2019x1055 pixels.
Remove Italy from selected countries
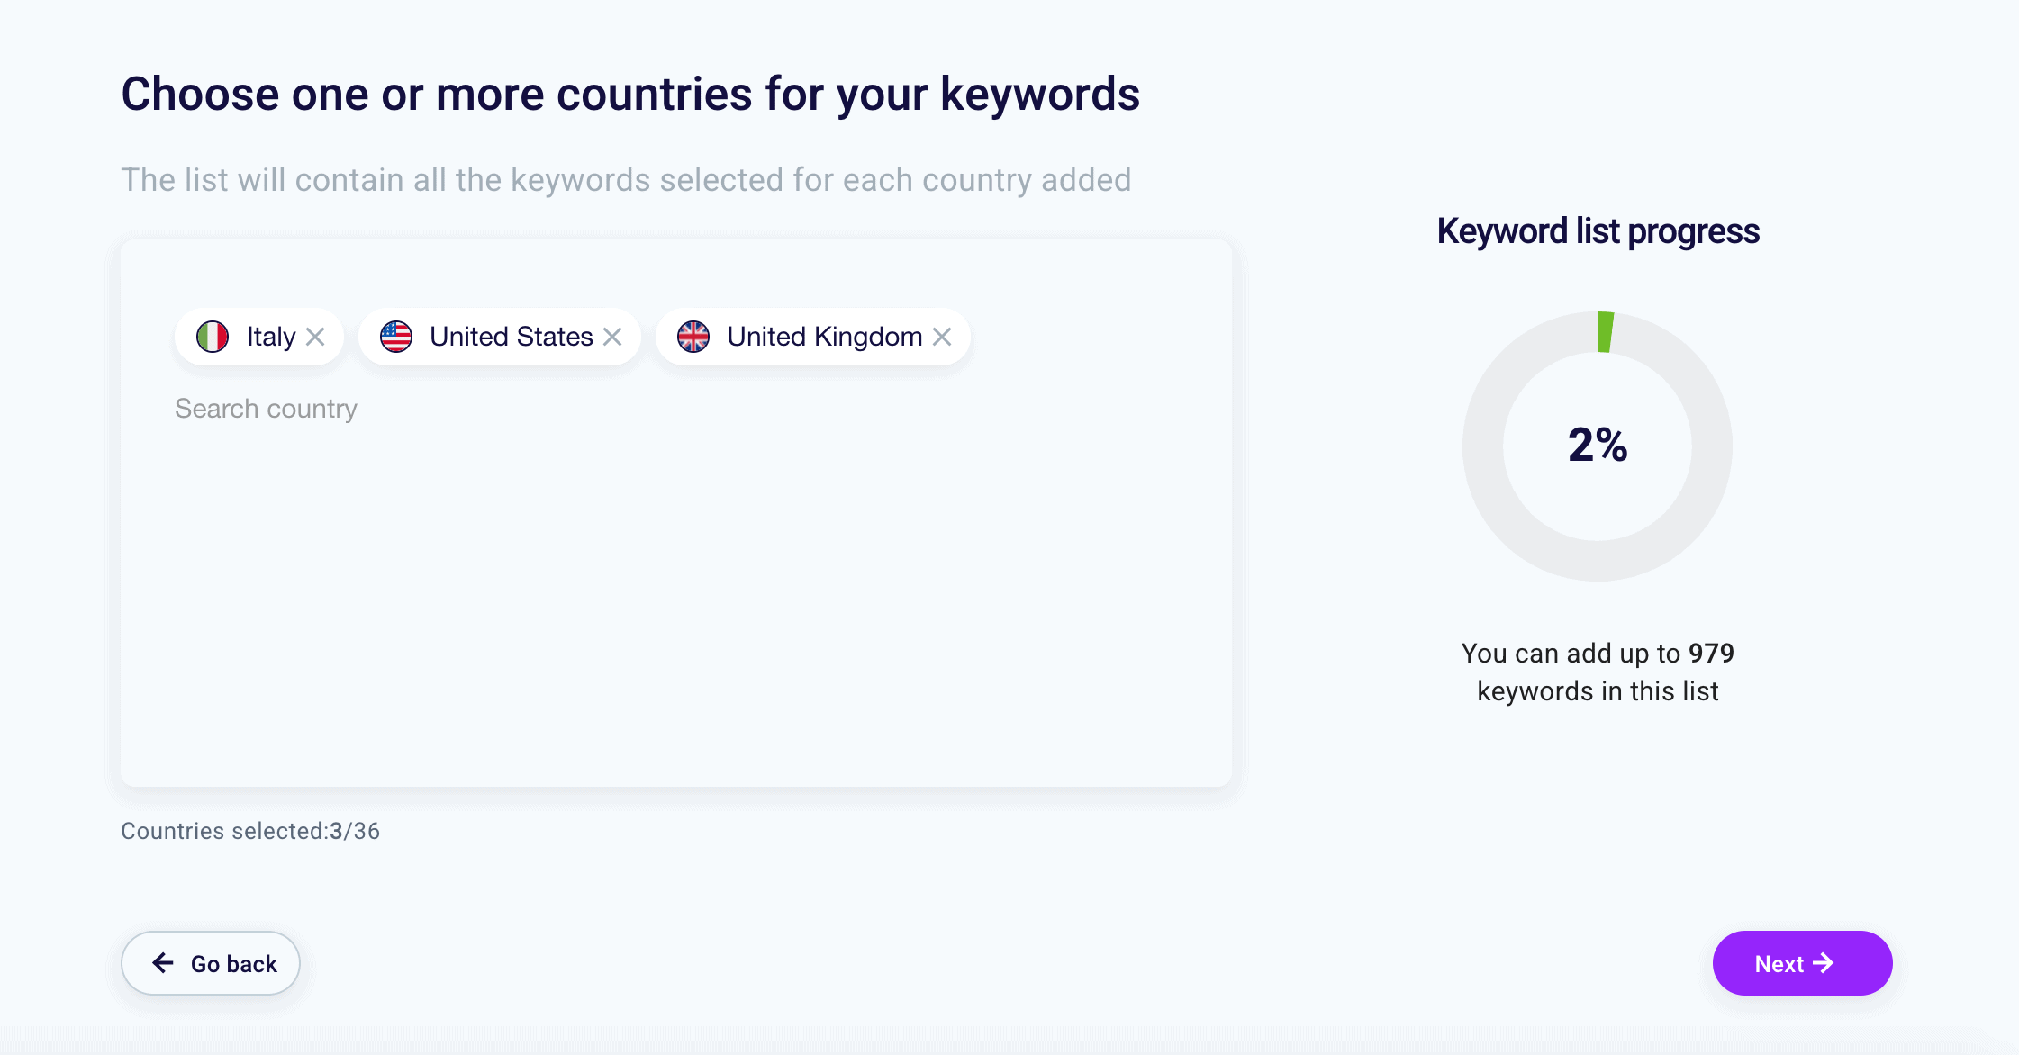316,337
